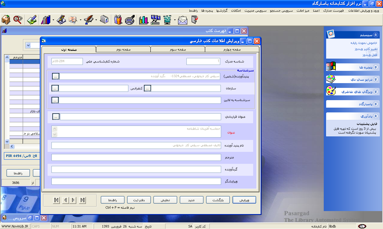Click the globe magnifier search toolbar icon
383x229 pixels.
(x=18, y=20)
